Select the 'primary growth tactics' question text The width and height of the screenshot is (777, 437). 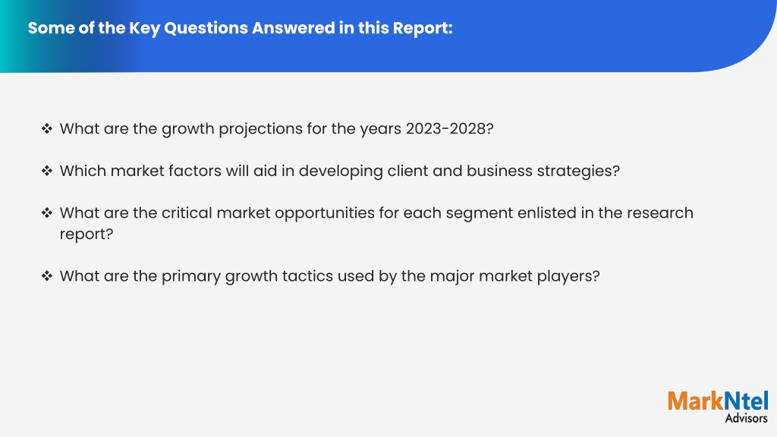329,276
